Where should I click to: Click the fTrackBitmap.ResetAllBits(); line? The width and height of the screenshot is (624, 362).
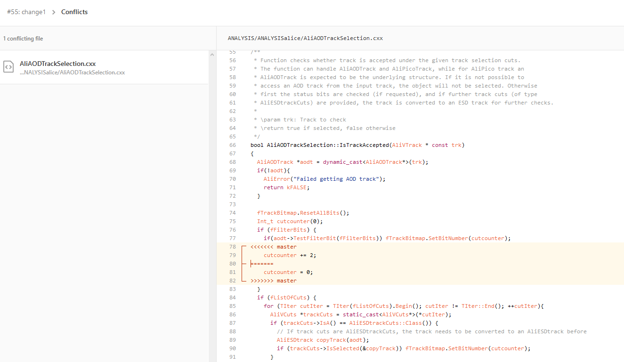pyautogui.click(x=303, y=213)
